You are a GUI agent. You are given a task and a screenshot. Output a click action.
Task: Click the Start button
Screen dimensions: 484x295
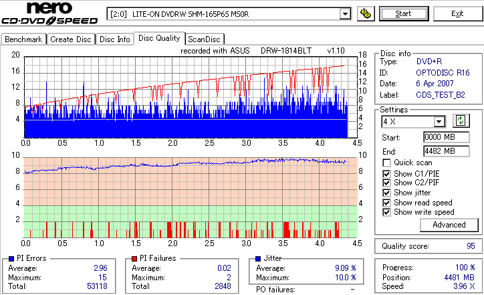pyautogui.click(x=404, y=13)
